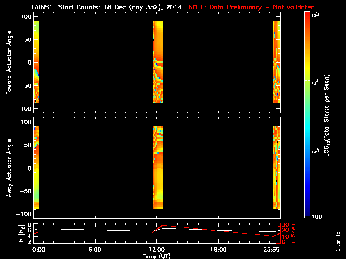Click the end-of-day data strip in Toward panel
The height and width of the screenshot is (259, 346).
pos(276,62)
